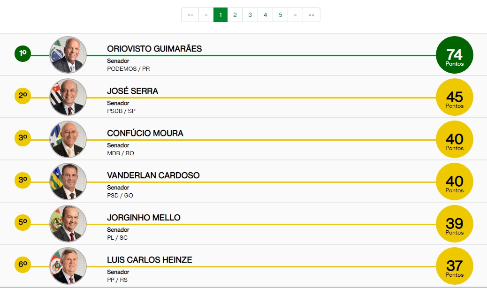Viewport: 487px width, 288px height.
Task: Switch to page 4 of results
Action: (265, 15)
